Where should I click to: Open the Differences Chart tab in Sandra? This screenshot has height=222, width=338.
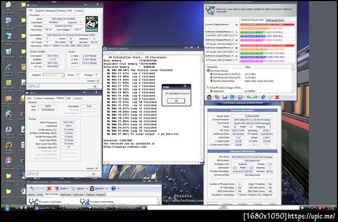(x=275, y=20)
